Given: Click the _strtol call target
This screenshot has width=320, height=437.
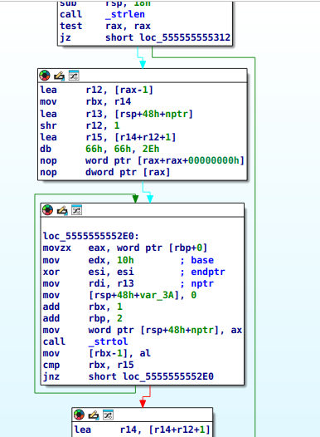Looking at the screenshot, I should point(108,341).
